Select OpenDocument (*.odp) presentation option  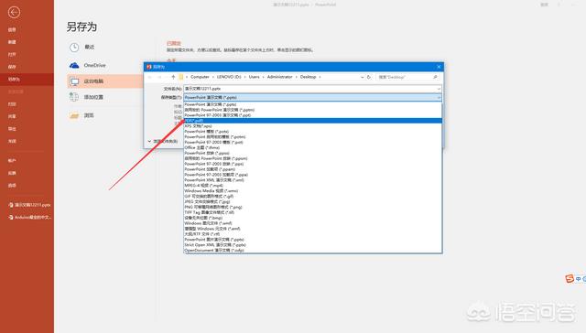coord(313,250)
